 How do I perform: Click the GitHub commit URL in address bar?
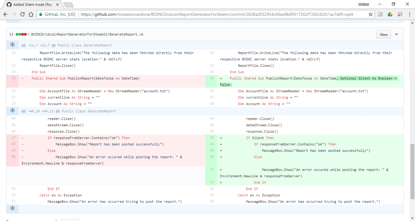pyautogui.click(x=217, y=14)
